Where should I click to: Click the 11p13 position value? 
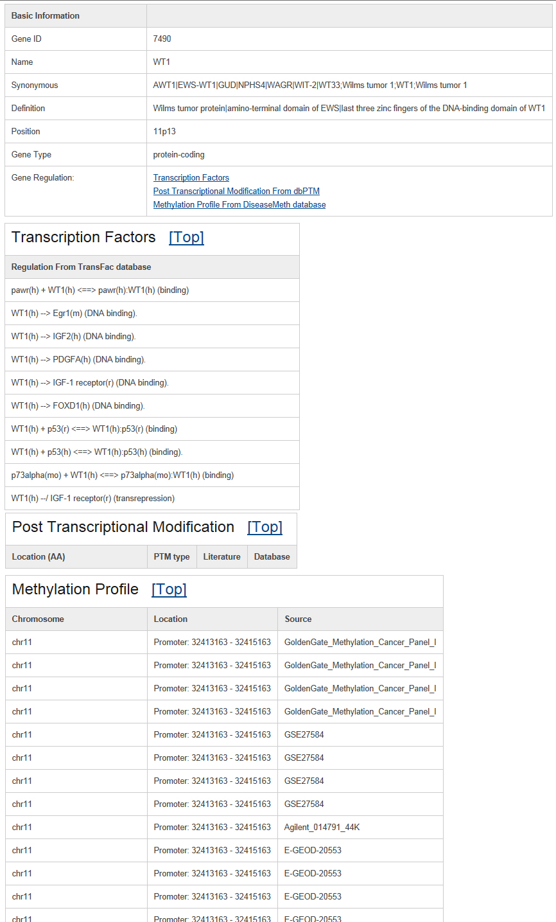[x=164, y=131]
